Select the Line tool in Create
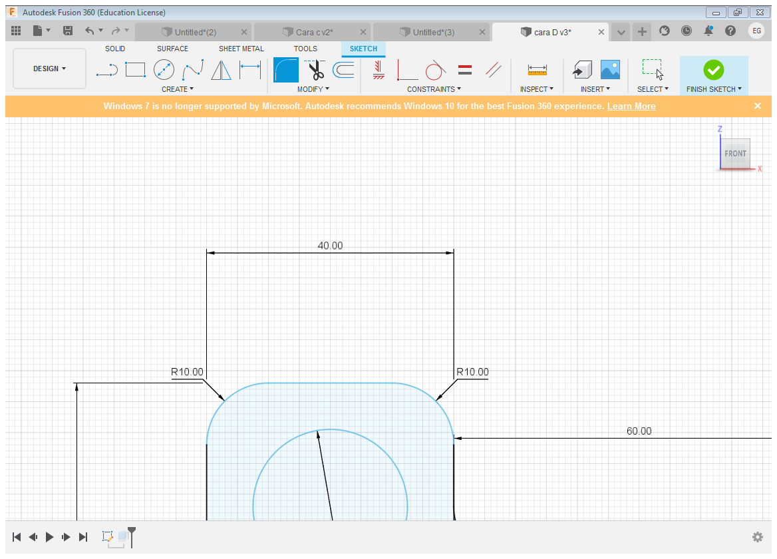The width and height of the screenshot is (777, 559). [x=106, y=69]
